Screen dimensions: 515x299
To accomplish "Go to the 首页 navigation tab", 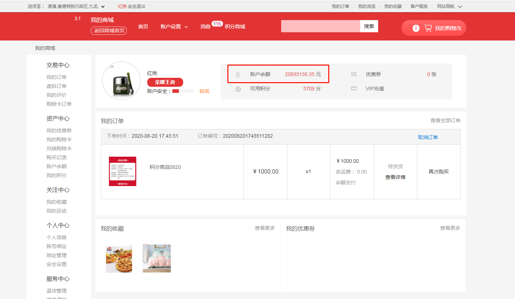I will pyautogui.click(x=143, y=27).
